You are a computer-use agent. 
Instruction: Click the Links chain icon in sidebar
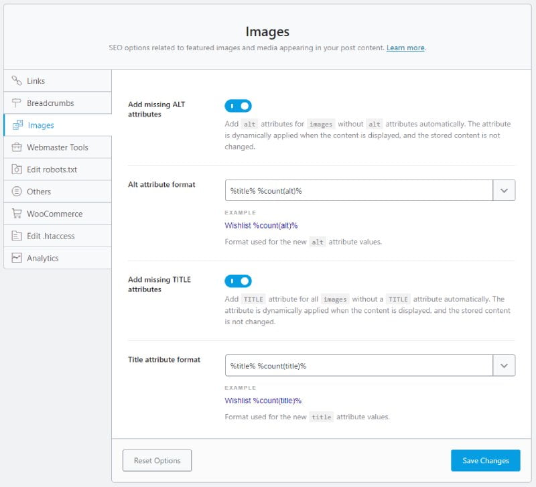pos(17,81)
